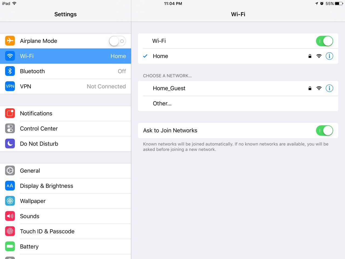Tap the Control Center icon
The height and width of the screenshot is (259, 345).
coord(10,128)
